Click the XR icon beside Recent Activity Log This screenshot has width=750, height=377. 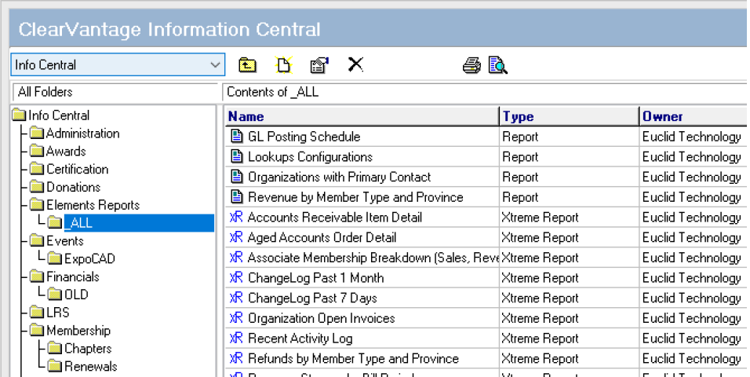pos(236,339)
